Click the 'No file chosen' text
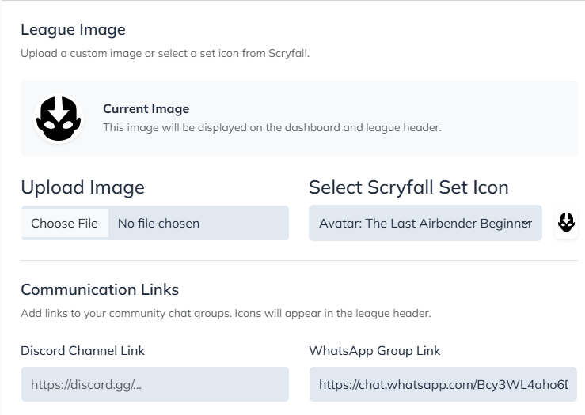Screen dimensions: 585x415 [x=158, y=224]
